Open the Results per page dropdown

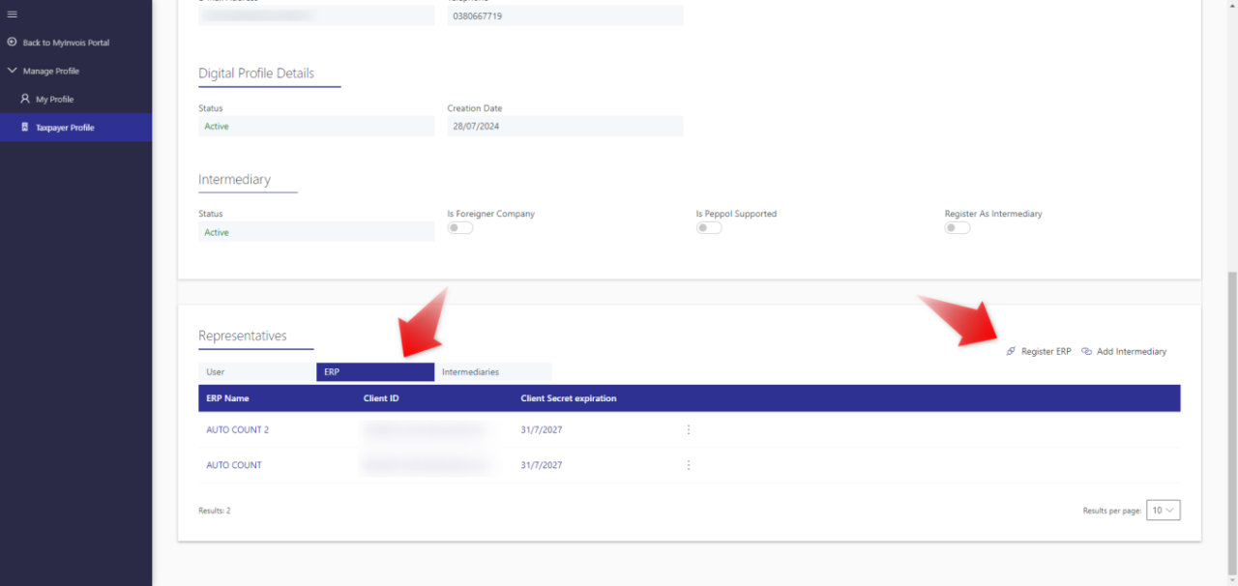pyautogui.click(x=1163, y=510)
